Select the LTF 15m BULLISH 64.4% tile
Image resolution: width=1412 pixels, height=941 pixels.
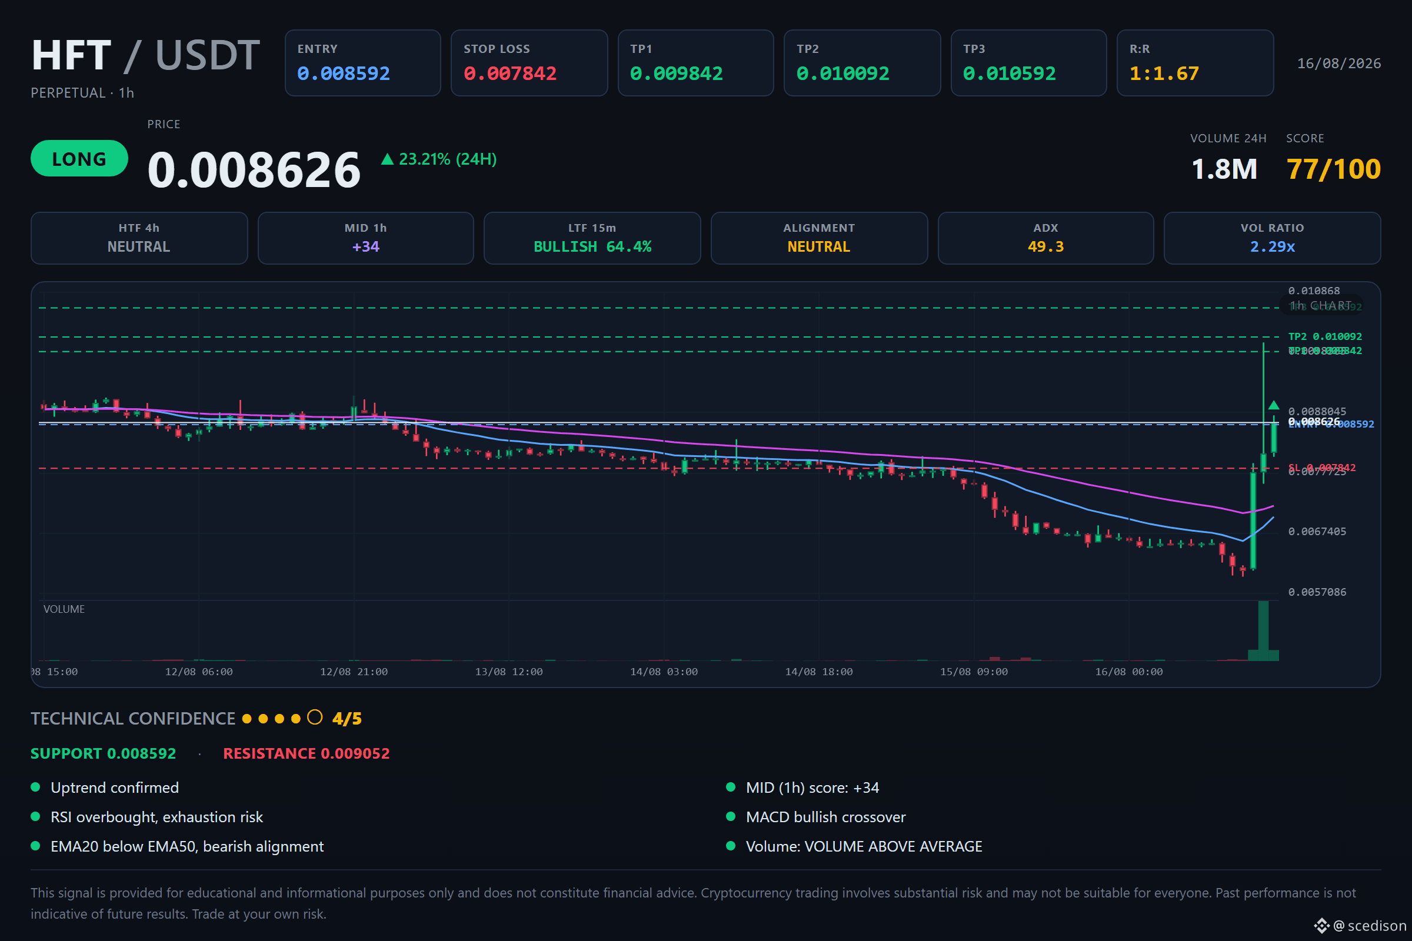click(x=592, y=238)
